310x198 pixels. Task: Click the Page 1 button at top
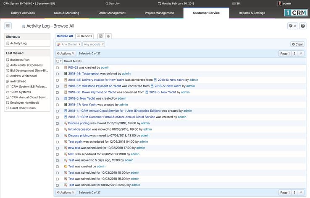pos(285,54)
